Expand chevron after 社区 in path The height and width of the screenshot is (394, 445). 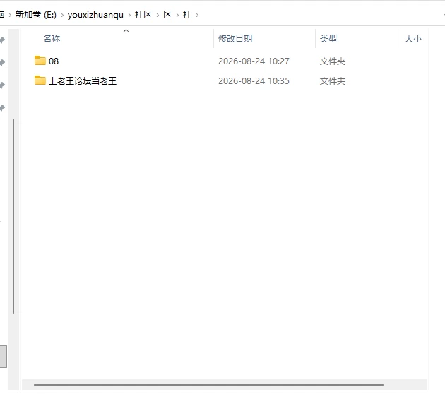158,15
